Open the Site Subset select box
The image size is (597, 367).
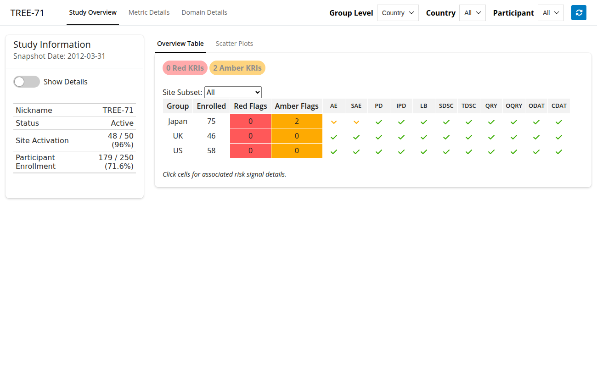(233, 92)
